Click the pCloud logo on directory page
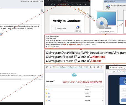Screen dimensions: 126x105 tap(74, 75)
